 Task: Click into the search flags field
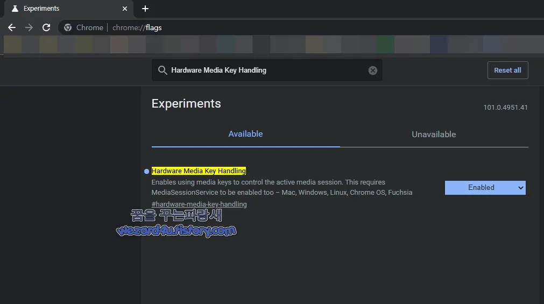tap(267, 70)
